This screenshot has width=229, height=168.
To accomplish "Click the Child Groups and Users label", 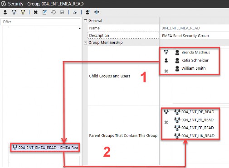I will 109,76.
